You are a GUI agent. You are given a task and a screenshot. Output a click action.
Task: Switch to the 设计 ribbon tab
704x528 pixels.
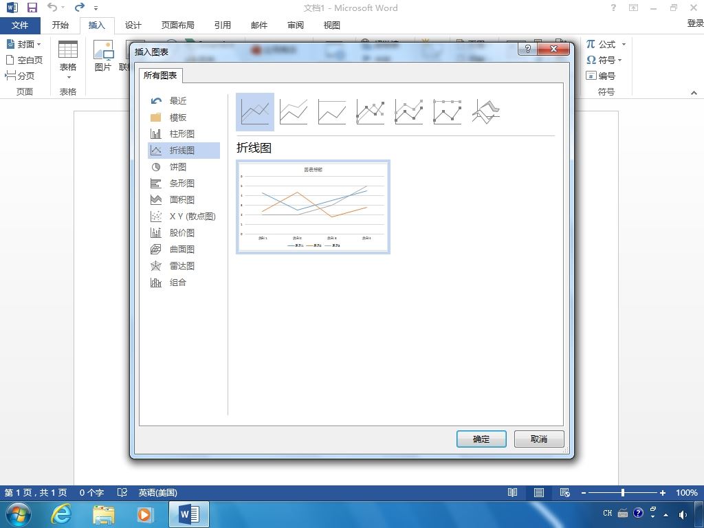[133, 25]
